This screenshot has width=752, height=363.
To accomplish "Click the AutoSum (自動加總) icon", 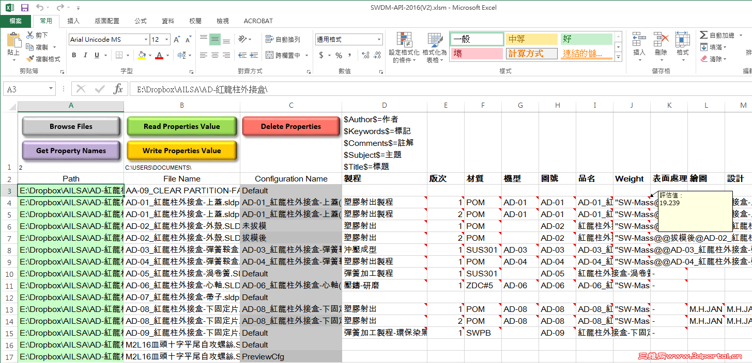I will pos(718,35).
